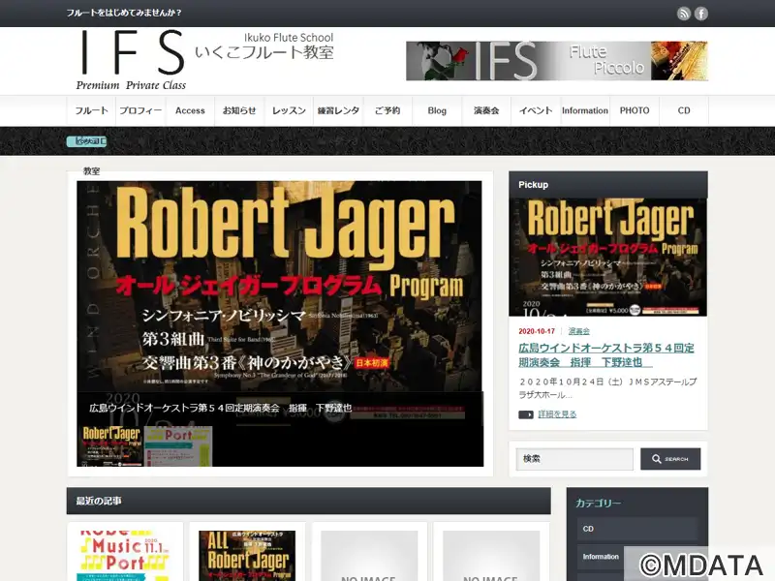The image size is (775, 581).
Task: Click the Pickup section heading
Action: click(x=534, y=185)
